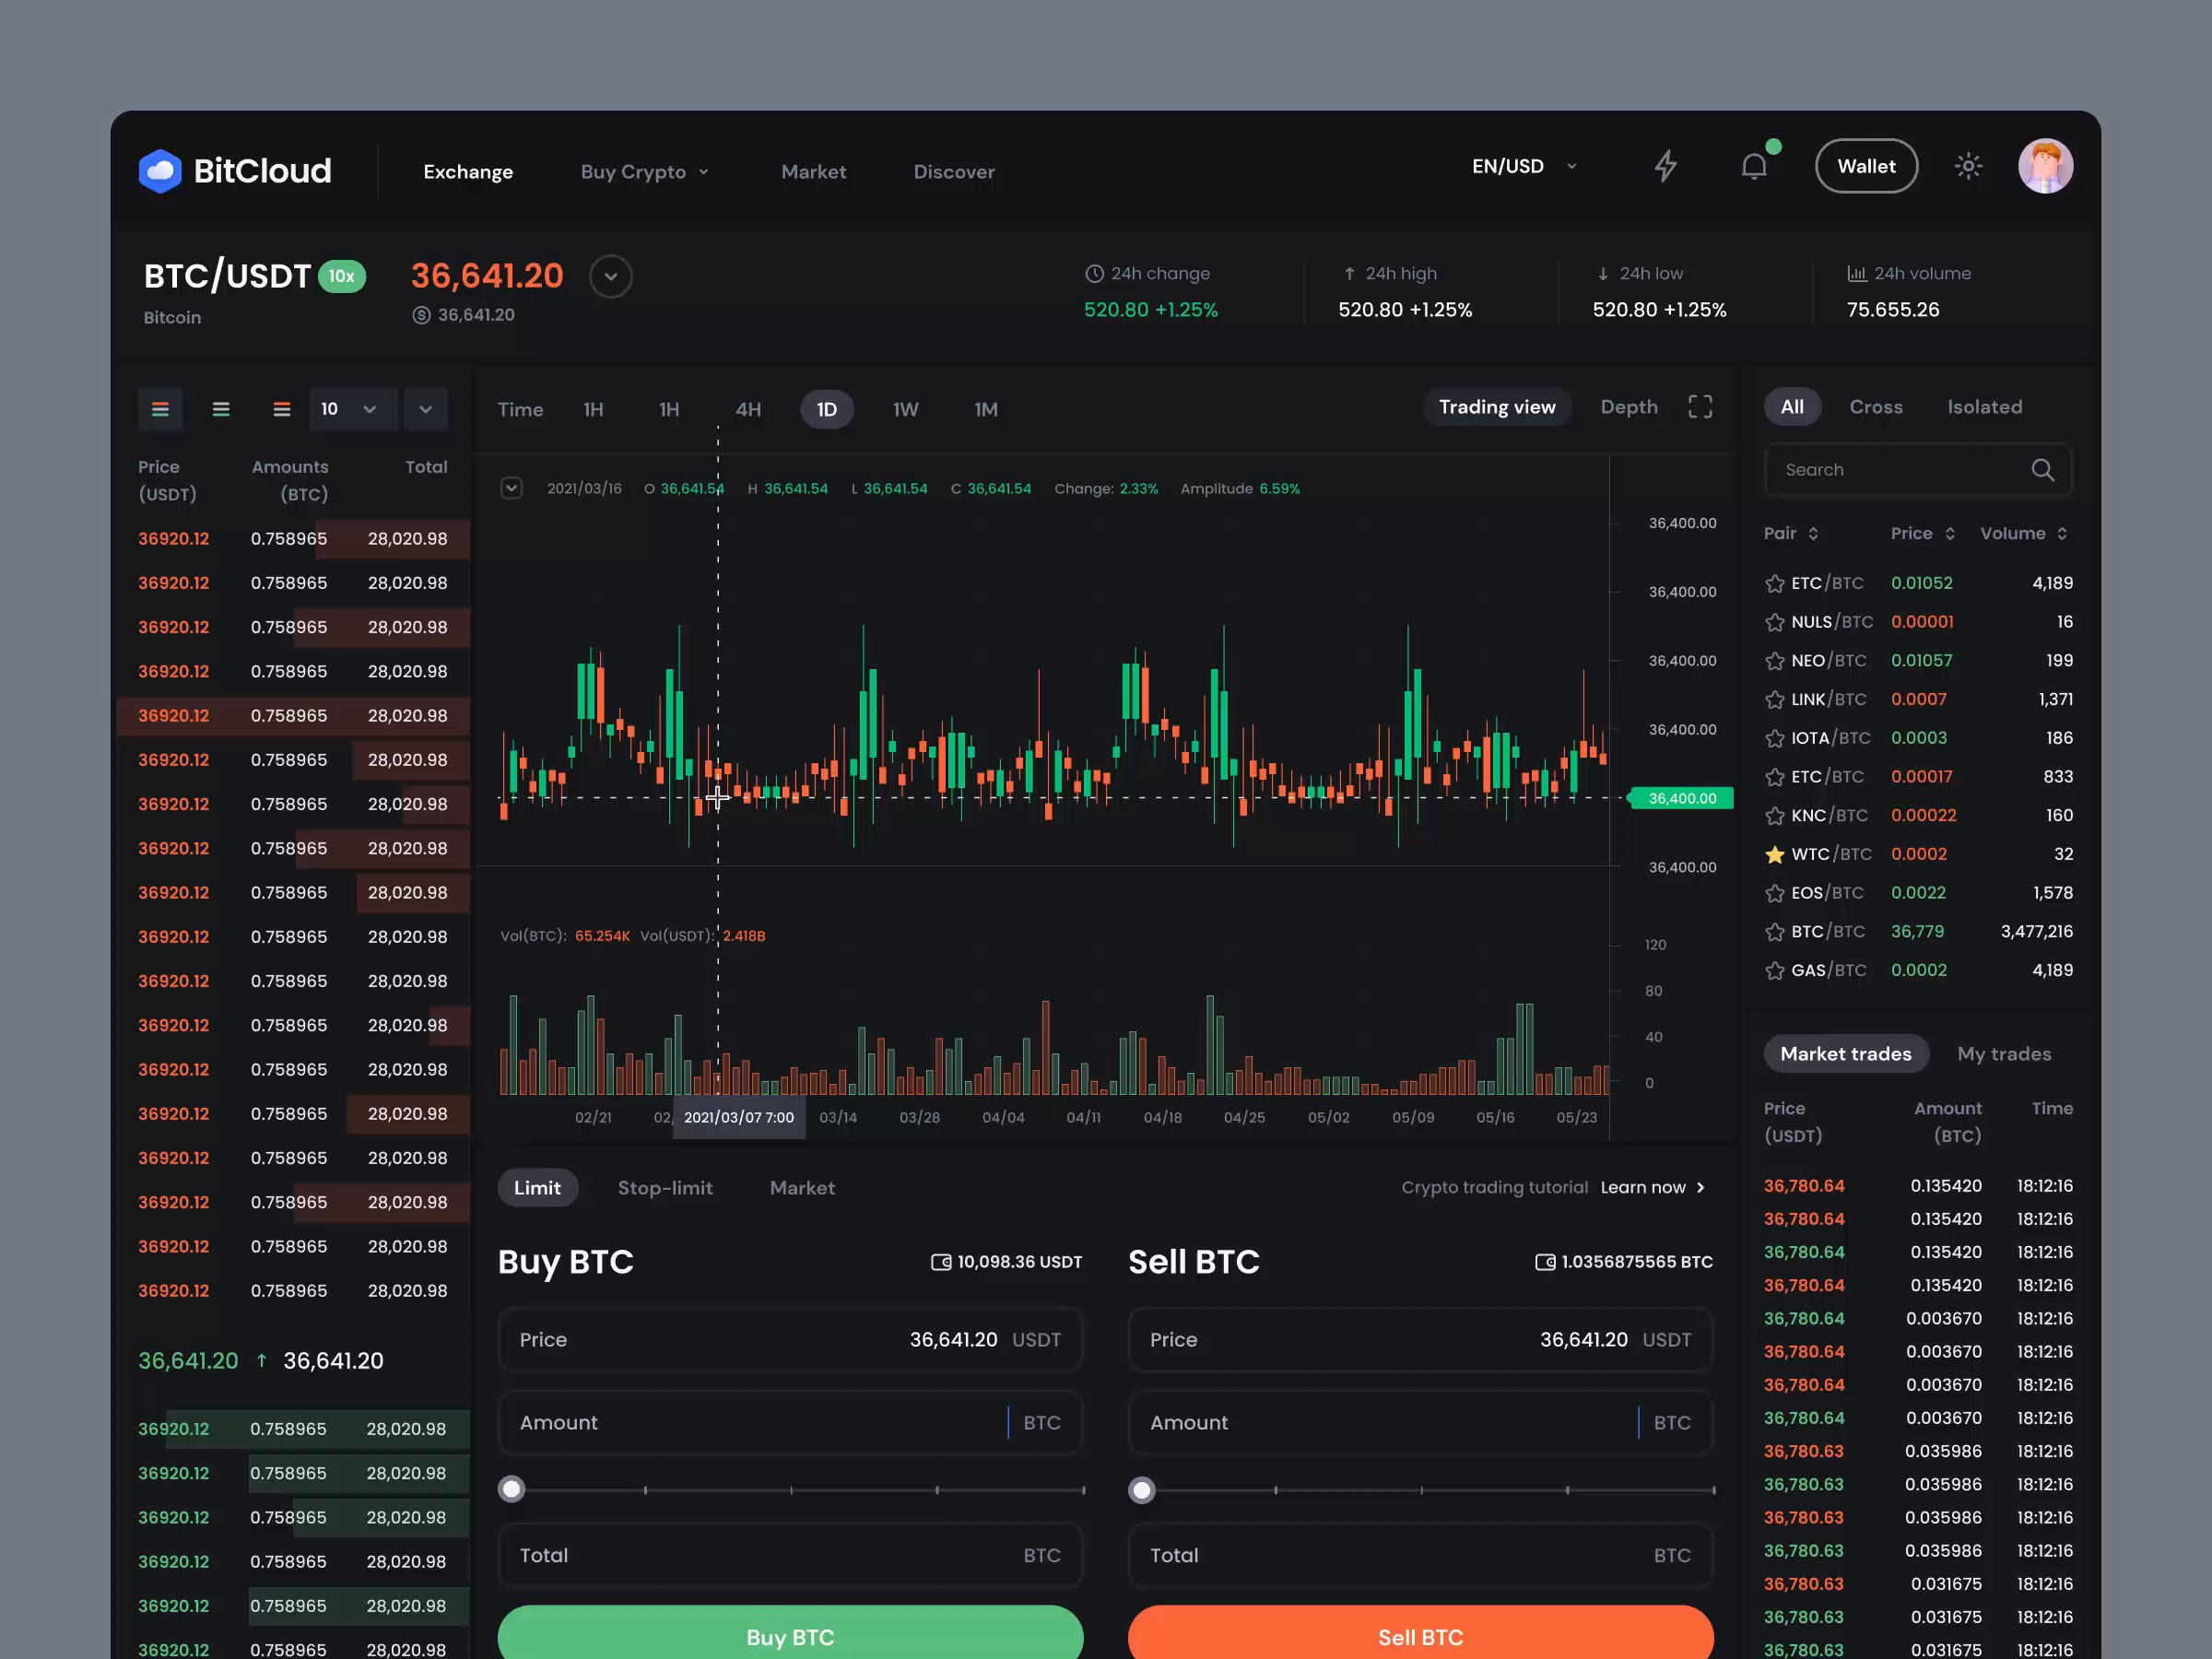Open the EN/USD language currency dropdown
Viewport: 2212px width, 1659px height.
tap(1524, 166)
